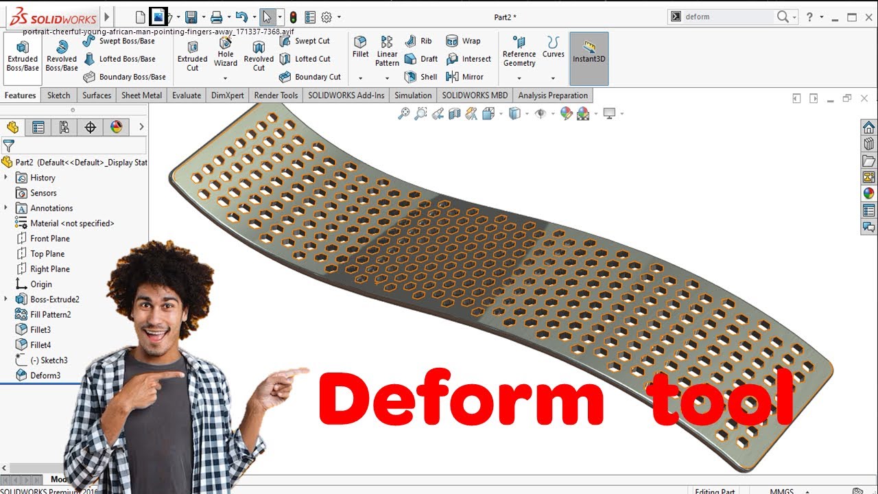Image resolution: width=878 pixels, height=494 pixels.
Task: Open the Fillet dropdown arrow
Action: click(x=360, y=78)
